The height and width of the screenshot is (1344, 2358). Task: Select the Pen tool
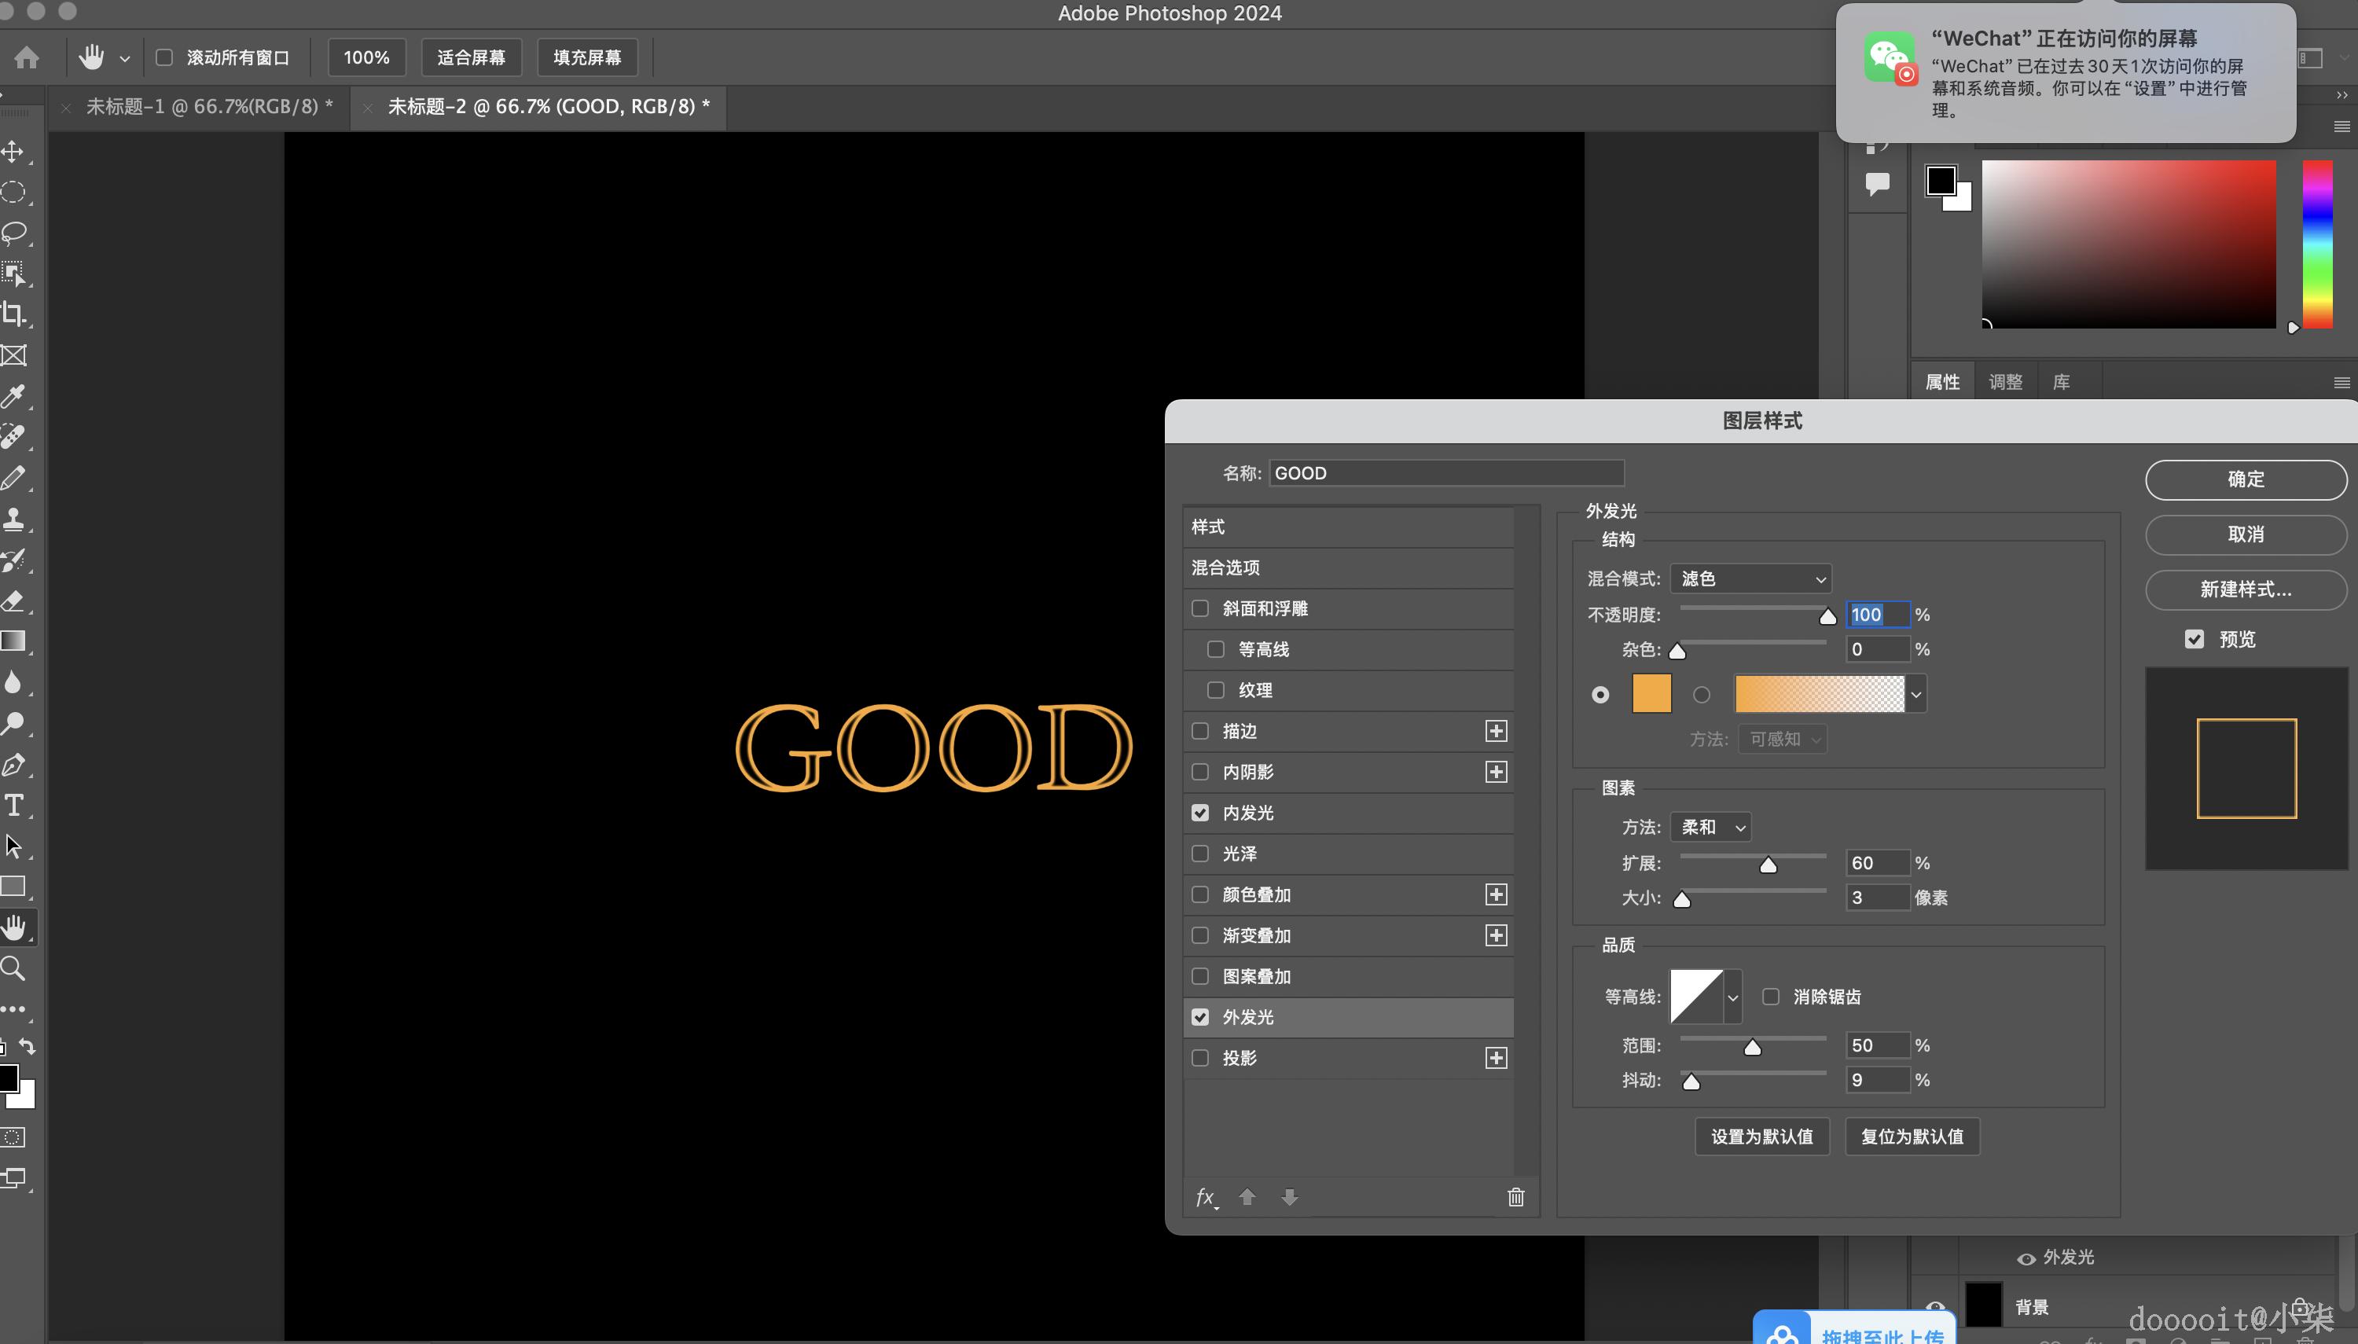click(14, 764)
